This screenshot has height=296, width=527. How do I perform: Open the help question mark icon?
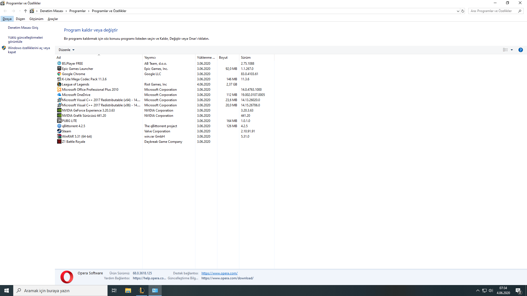(520, 50)
